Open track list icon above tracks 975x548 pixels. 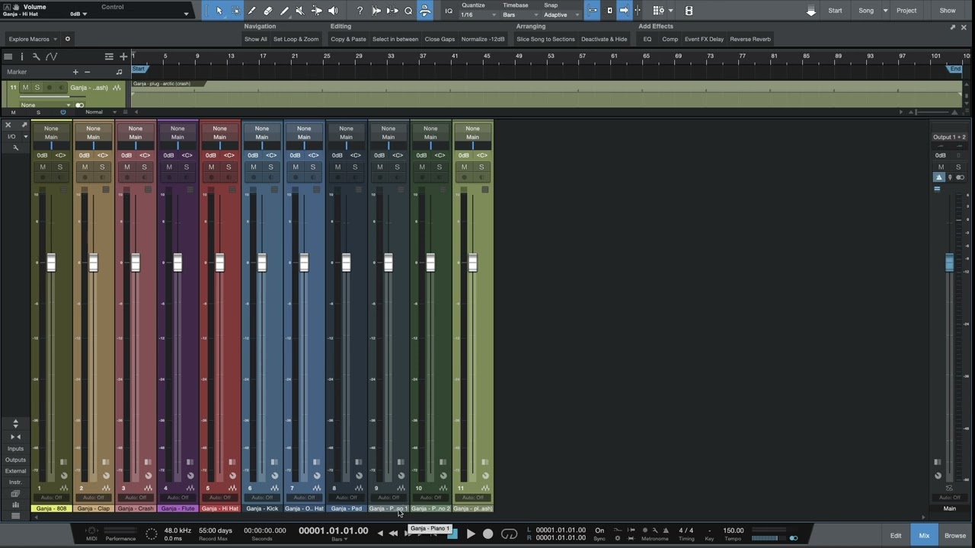8,56
